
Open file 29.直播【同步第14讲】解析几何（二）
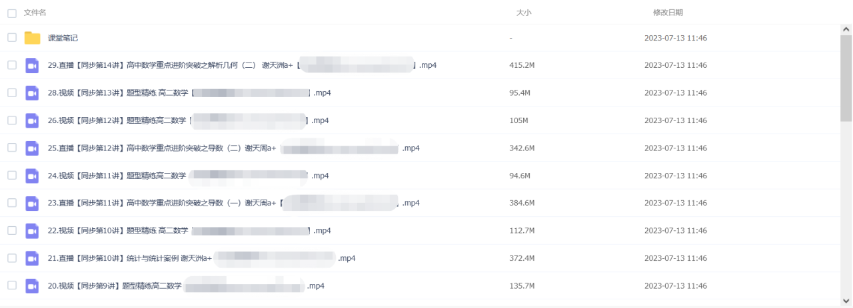pos(242,65)
